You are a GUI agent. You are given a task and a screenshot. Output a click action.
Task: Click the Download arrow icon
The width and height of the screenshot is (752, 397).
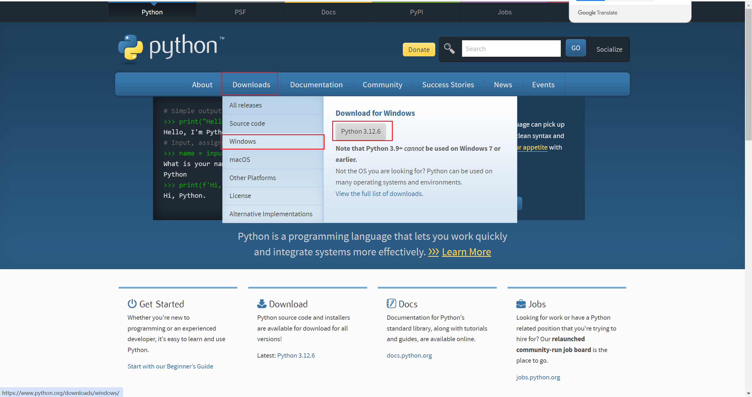click(262, 304)
